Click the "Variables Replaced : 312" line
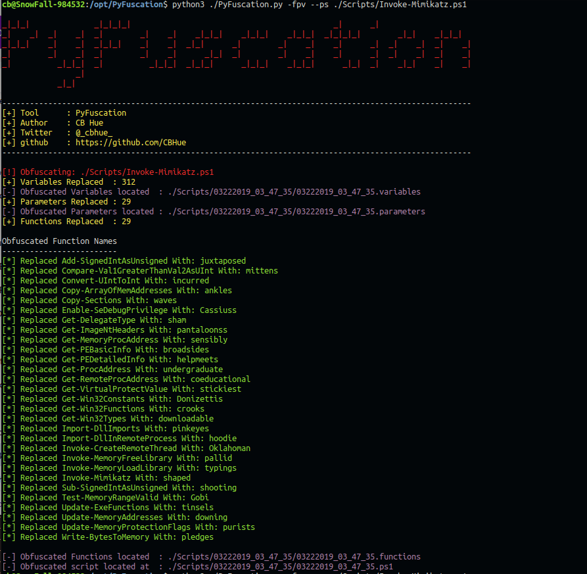This screenshot has width=587, height=574. pos(69,182)
